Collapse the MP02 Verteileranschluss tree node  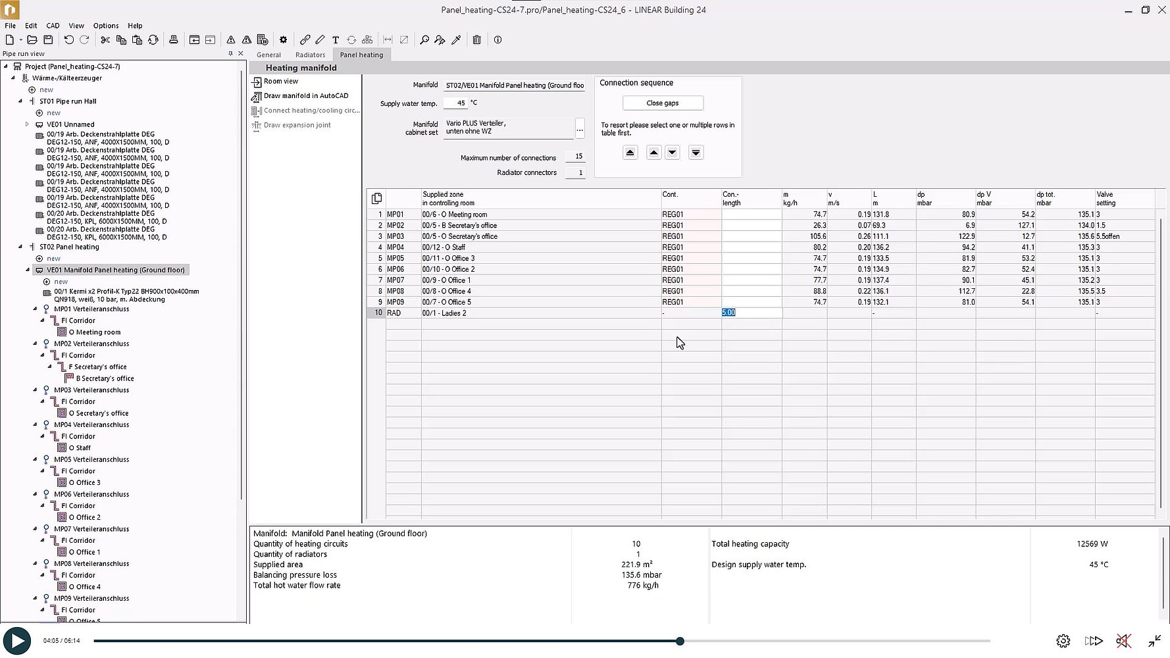pos(36,343)
